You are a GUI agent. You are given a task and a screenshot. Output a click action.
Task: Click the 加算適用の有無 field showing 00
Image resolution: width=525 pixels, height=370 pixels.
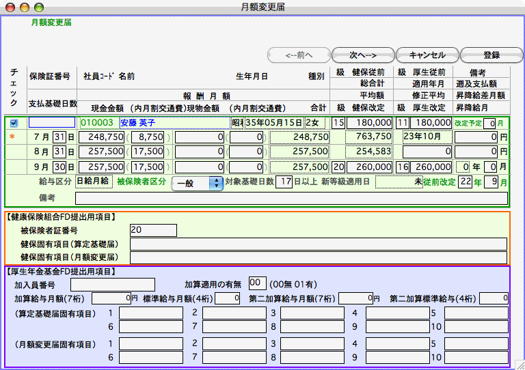256,283
